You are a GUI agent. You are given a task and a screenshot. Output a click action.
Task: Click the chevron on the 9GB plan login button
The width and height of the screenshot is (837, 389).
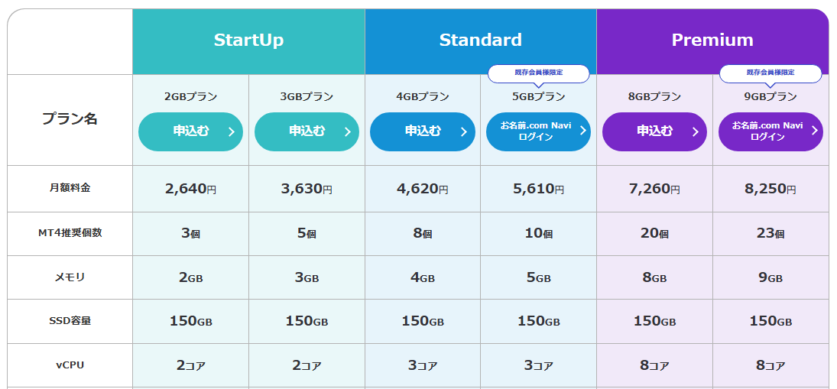[x=814, y=131]
